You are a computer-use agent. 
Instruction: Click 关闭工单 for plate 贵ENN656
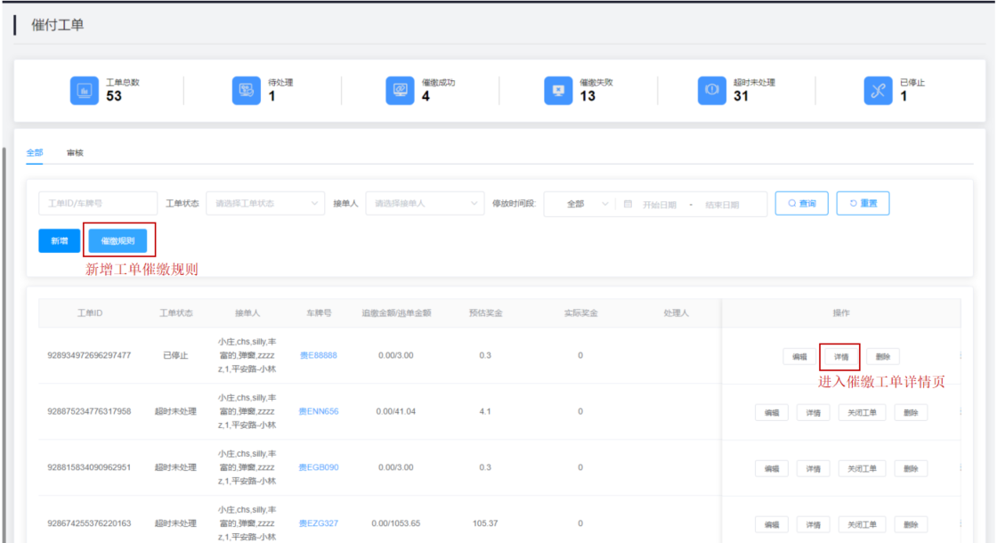point(862,412)
